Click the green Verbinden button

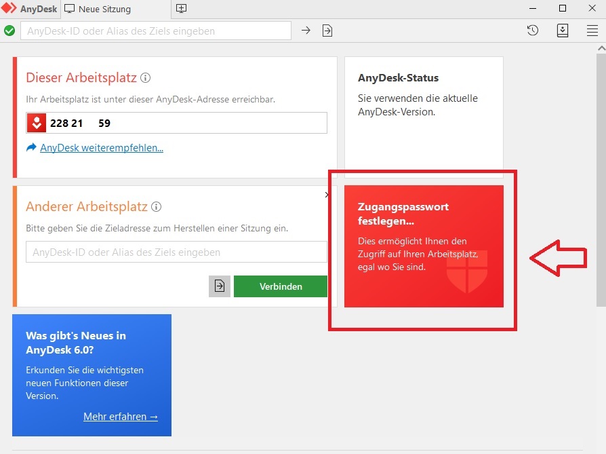click(281, 286)
